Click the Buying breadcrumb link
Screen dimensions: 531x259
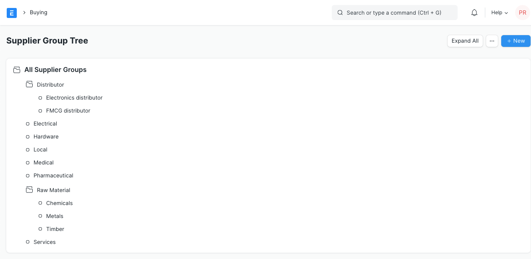pyautogui.click(x=39, y=13)
